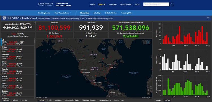This screenshot has height=102, width=212.
Task: Select US in the country list
Action: [17, 42]
